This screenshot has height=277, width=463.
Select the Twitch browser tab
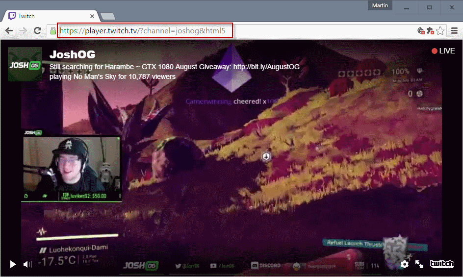50,16
